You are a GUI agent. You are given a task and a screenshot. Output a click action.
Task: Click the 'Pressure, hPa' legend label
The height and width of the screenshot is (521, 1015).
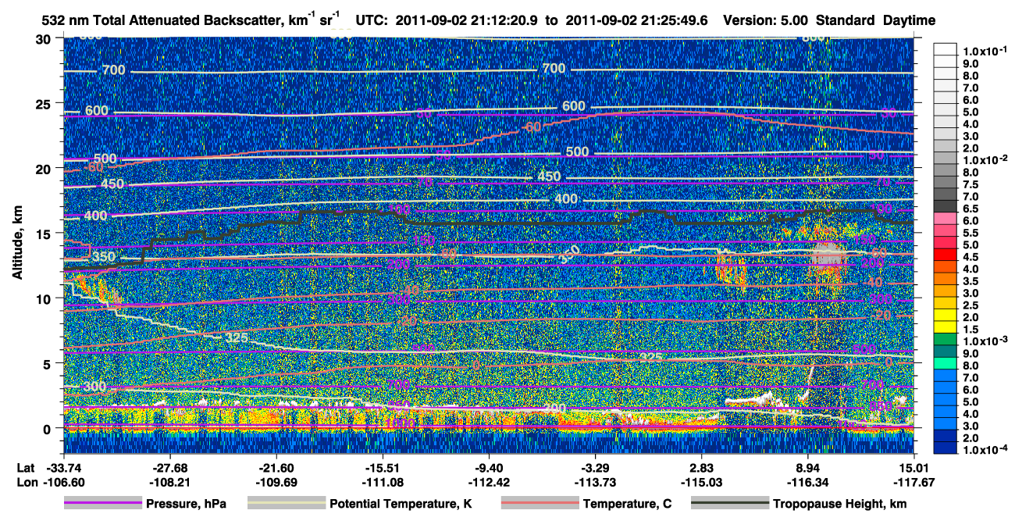click(186, 504)
